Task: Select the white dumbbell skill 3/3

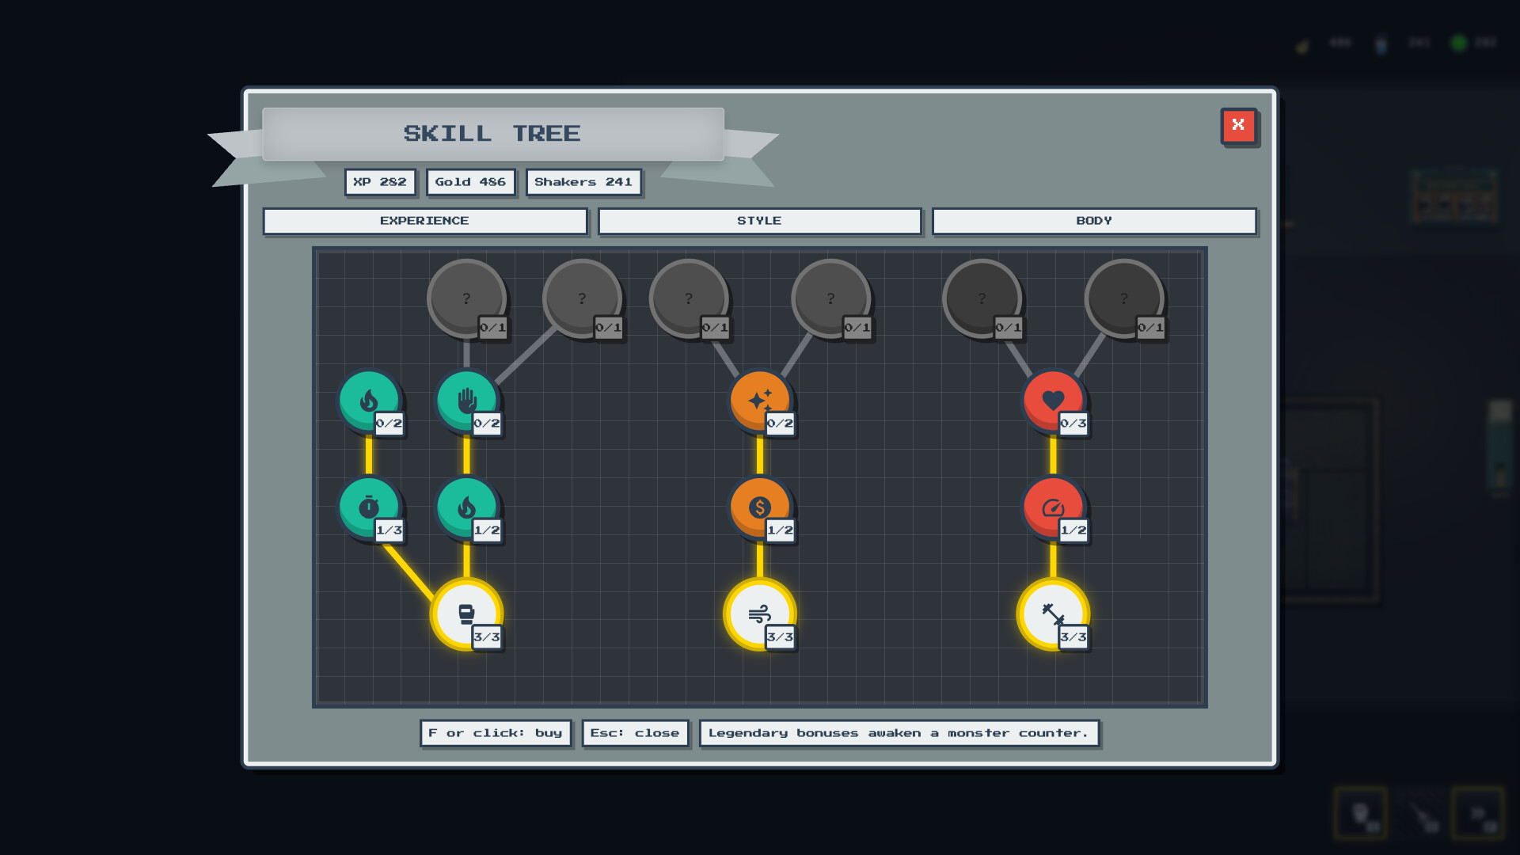Action: (x=1053, y=614)
